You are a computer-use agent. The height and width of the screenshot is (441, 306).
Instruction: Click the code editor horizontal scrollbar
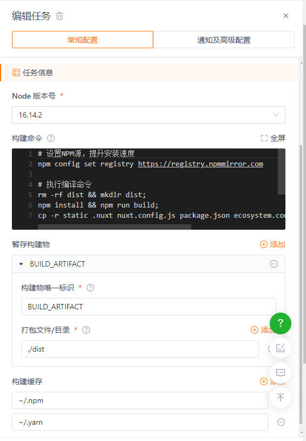[x=114, y=226]
